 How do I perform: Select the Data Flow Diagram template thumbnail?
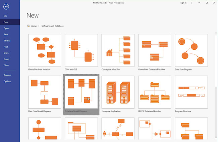click(191, 50)
